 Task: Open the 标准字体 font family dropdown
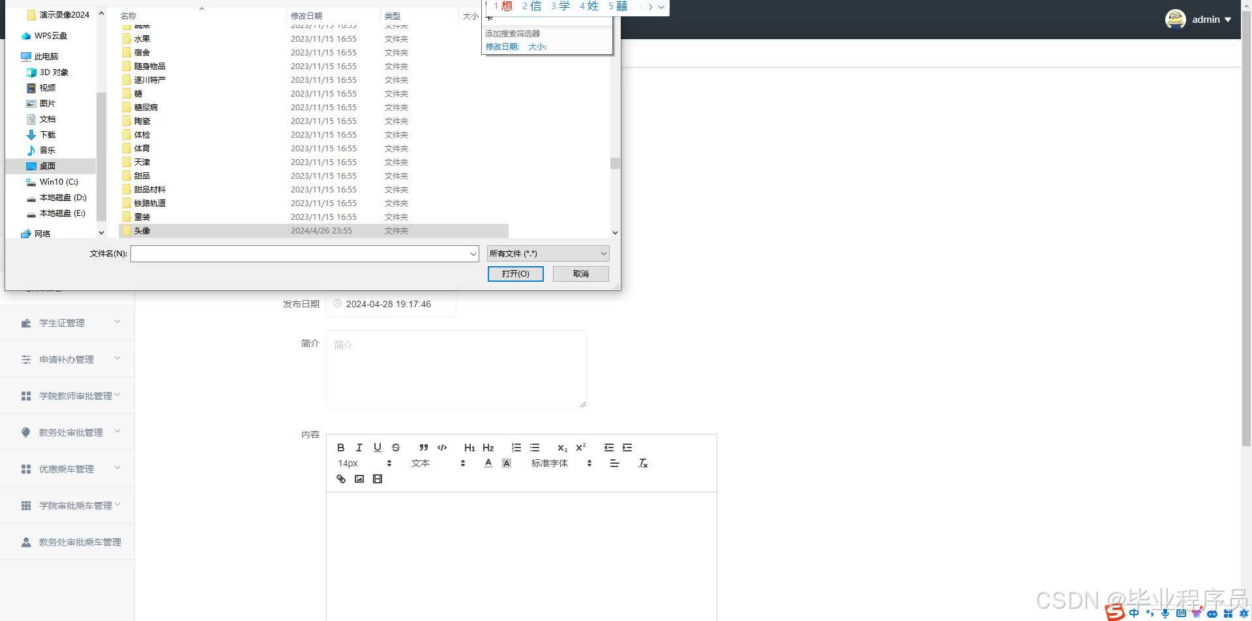(x=561, y=463)
